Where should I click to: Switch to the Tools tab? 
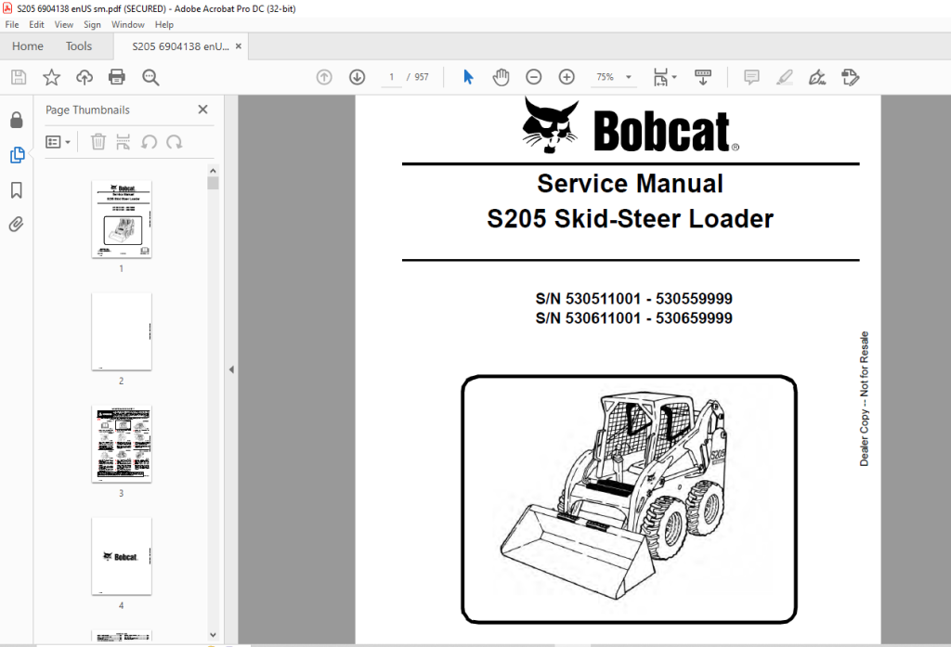click(79, 46)
